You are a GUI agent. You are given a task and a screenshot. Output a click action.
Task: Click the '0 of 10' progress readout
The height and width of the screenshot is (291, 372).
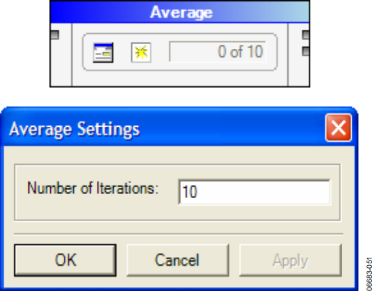(218, 52)
